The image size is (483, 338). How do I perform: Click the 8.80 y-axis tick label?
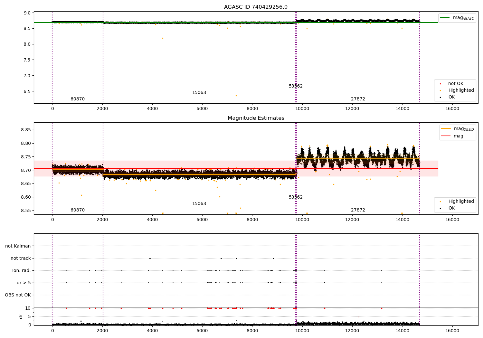coord(26,144)
